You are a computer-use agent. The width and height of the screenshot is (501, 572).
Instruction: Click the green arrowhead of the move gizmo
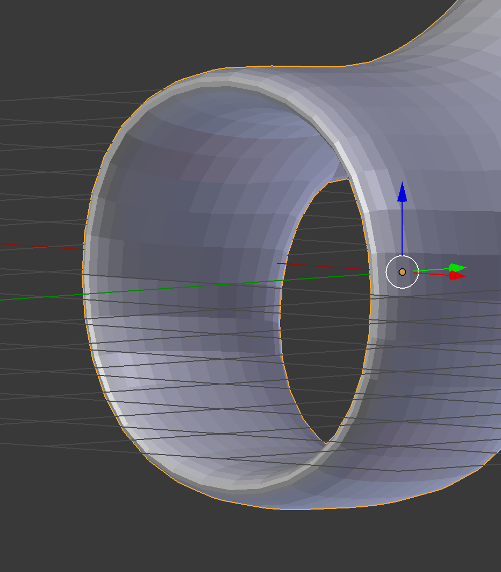coord(454,266)
